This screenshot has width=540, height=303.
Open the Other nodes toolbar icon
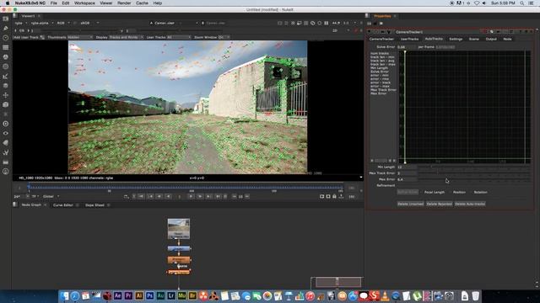(6, 162)
